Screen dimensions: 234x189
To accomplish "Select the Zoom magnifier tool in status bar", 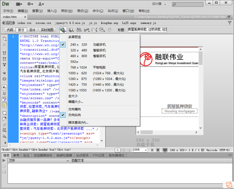I will coord(129,150).
